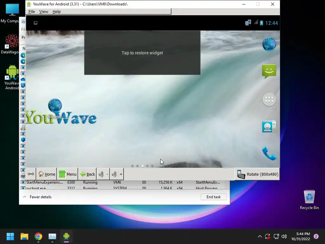Click YouWave Android icon in taskbar
This screenshot has width=325, height=244.
[66, 236]
